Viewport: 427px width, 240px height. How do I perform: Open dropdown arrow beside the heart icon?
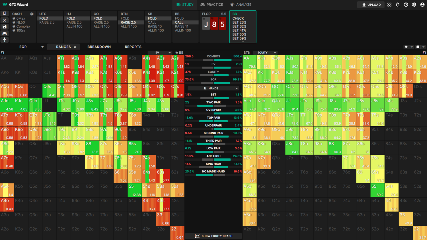tap(412, 47)
